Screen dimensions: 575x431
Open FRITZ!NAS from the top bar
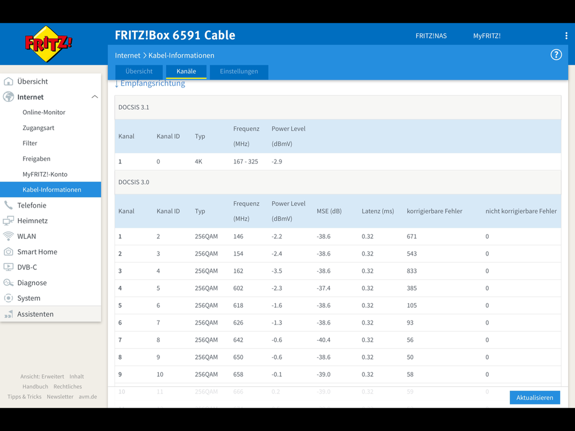(x=431, y=35)
